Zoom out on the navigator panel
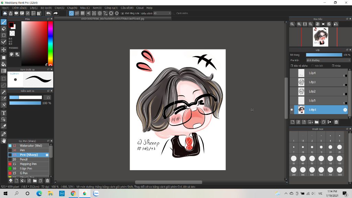352x198 pixels. pyautogui.click(x=310, y=24)
